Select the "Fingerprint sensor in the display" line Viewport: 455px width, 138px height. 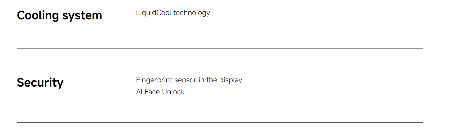[189, 80]
